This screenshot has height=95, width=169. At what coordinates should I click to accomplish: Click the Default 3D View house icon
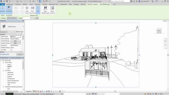pyautogui.click(x=34, y=1)
